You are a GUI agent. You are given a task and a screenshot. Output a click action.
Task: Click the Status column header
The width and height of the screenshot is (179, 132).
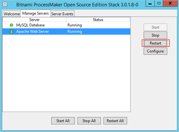point(98,20)
